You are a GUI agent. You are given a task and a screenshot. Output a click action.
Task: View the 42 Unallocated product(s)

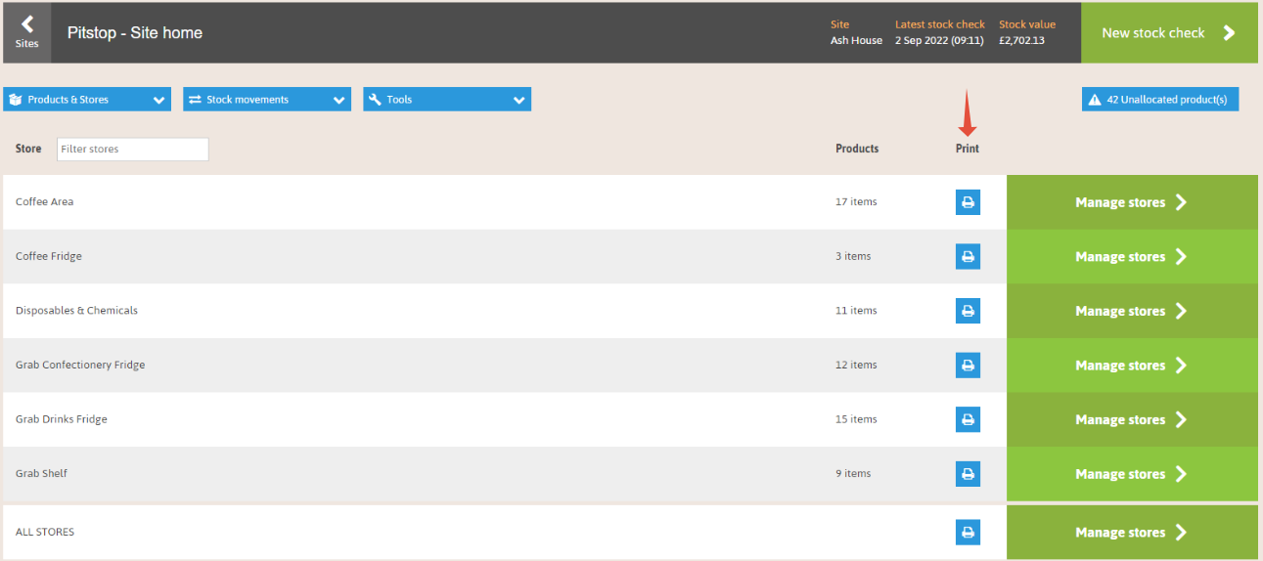pyautogui.click(x=1160, y=100)
